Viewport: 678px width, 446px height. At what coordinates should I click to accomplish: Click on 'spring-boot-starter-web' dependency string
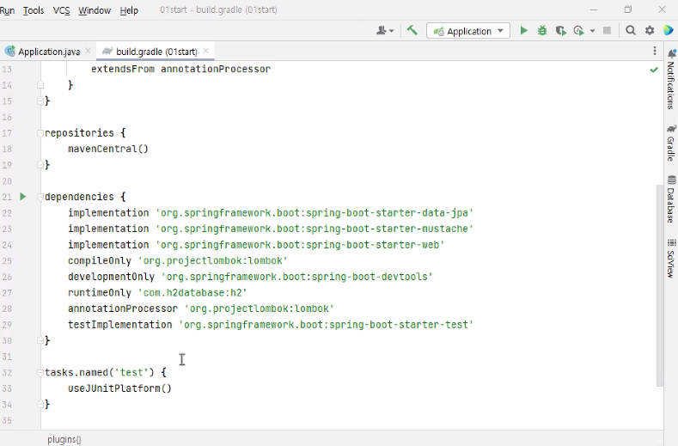pos(300,245)
